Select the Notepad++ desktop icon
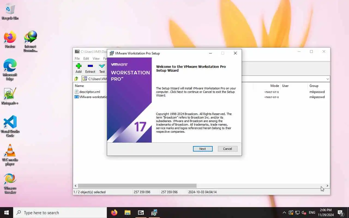 pyautogui.click(x=10, y=96)
